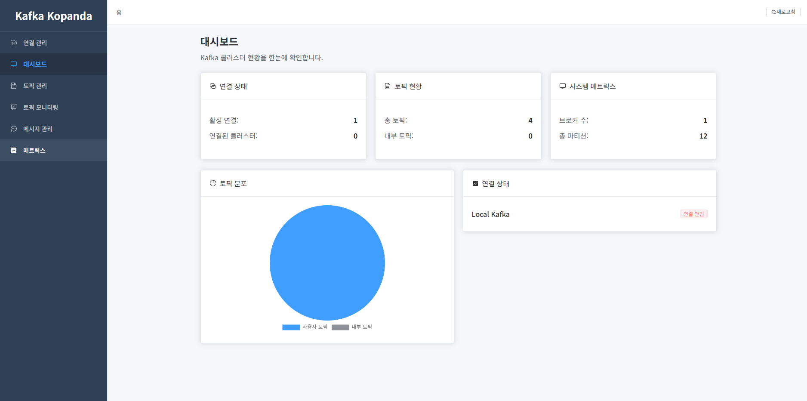Select the 연결 관리 sidebar icon

[x=13, y=43]
